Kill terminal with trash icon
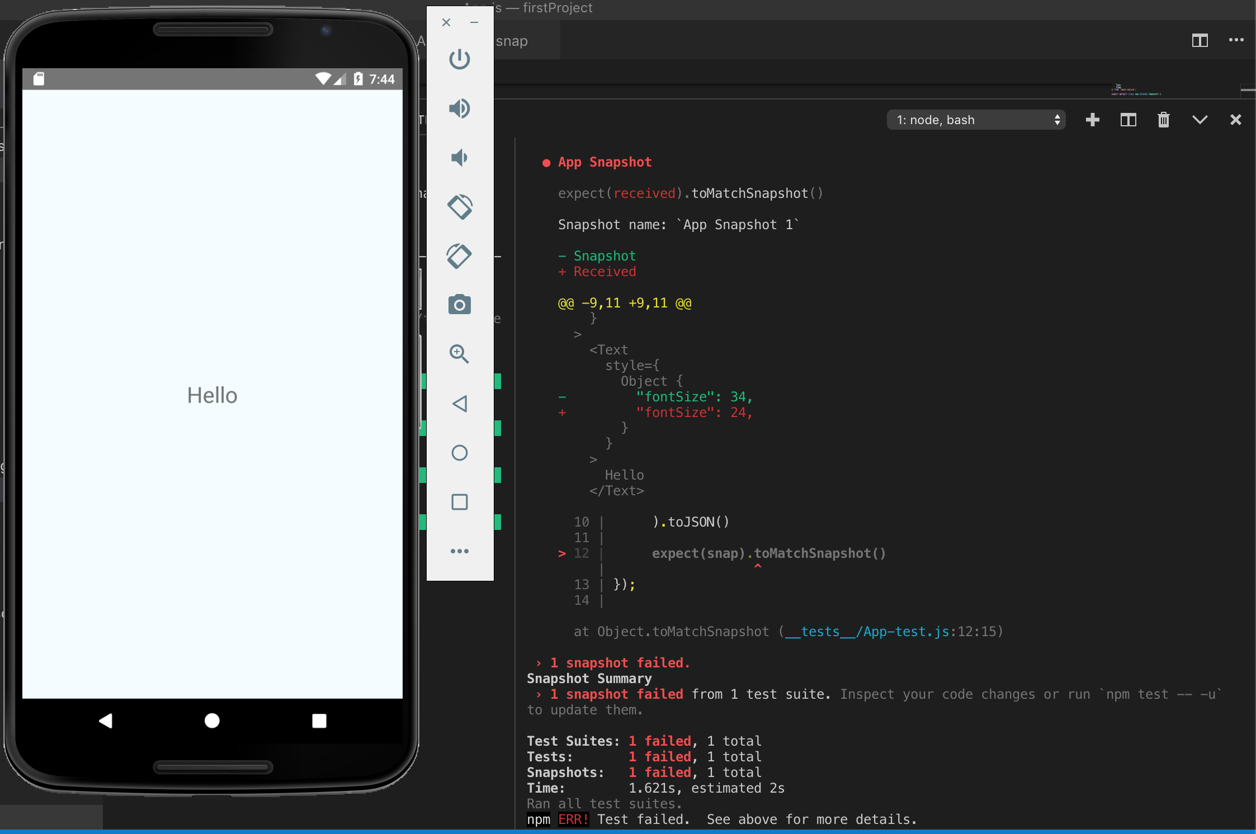The height and width of the screenshot is (834, 1256). [x=1164, y=120]
